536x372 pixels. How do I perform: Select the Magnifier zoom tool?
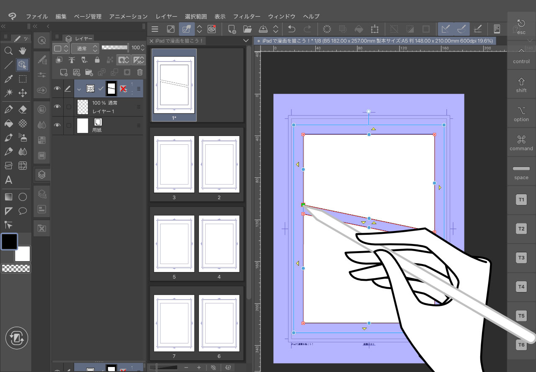[8, 51]
